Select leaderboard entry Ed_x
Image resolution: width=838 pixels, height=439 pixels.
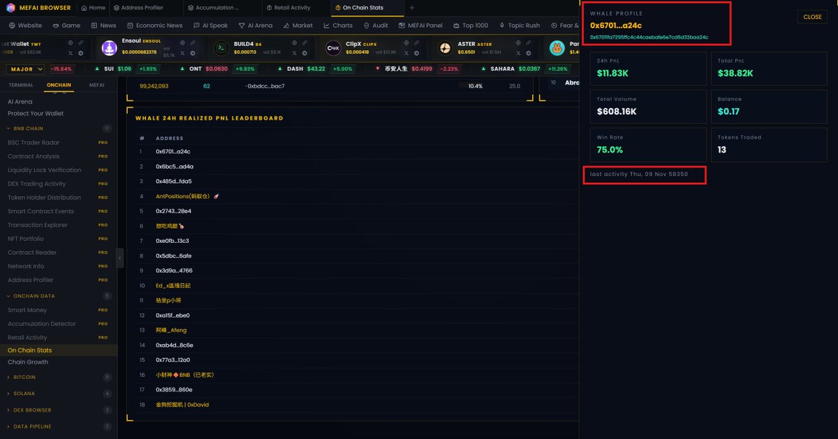(173, 285)
